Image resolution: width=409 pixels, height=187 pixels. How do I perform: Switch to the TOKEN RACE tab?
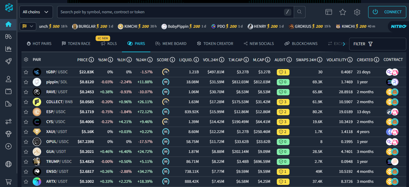(x=76, y=44)
